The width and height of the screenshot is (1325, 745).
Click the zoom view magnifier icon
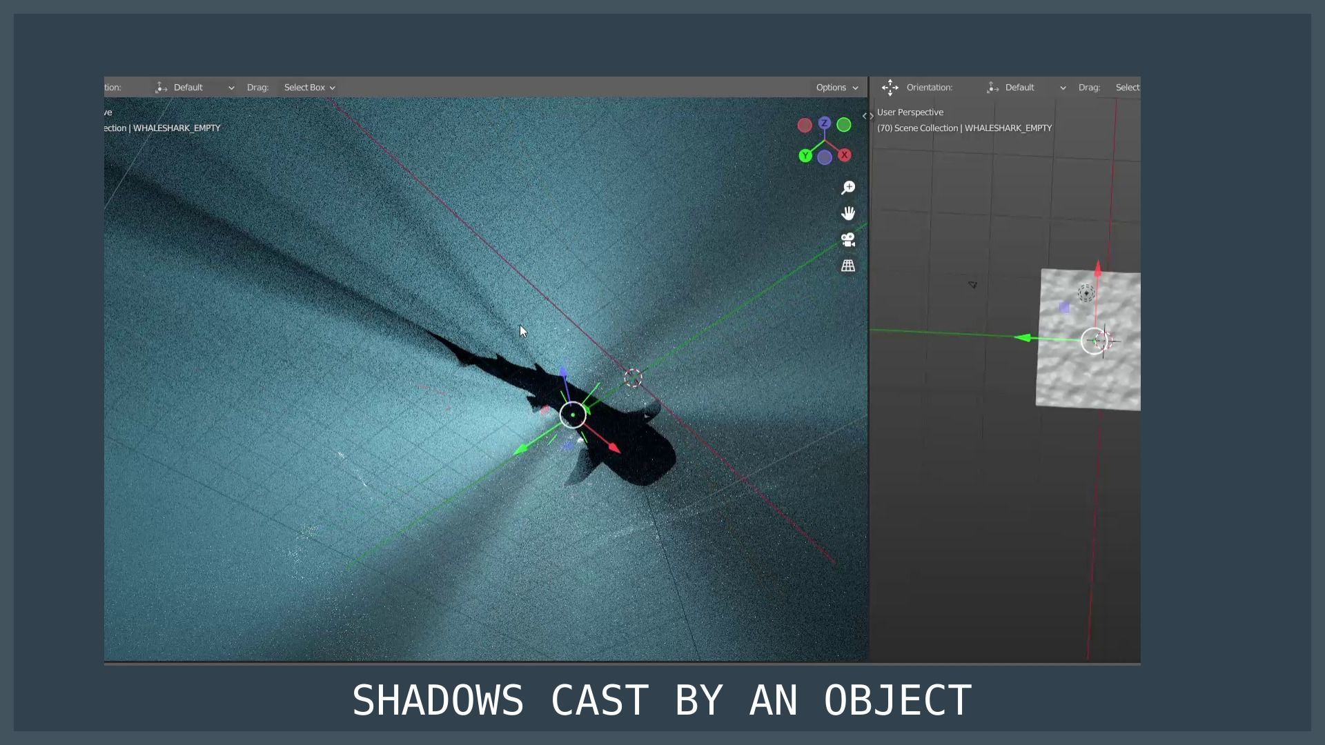848,188
